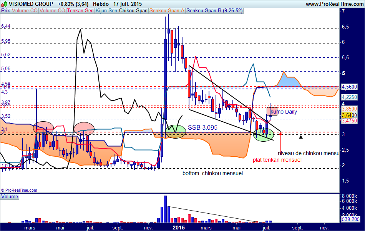Click the 3,52 level label
The image size is (365, 231).
click(6, 116)
